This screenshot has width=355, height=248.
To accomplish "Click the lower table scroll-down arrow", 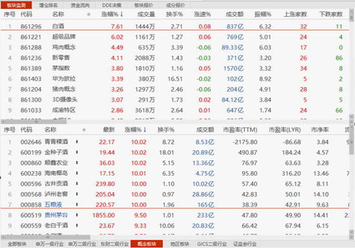I will click(x=351, y=232).
